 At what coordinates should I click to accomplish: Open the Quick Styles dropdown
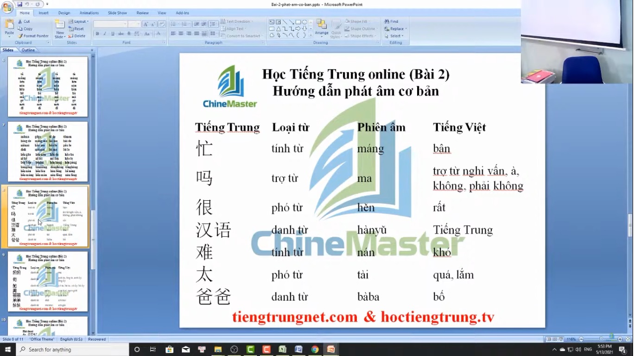(336, 29)
